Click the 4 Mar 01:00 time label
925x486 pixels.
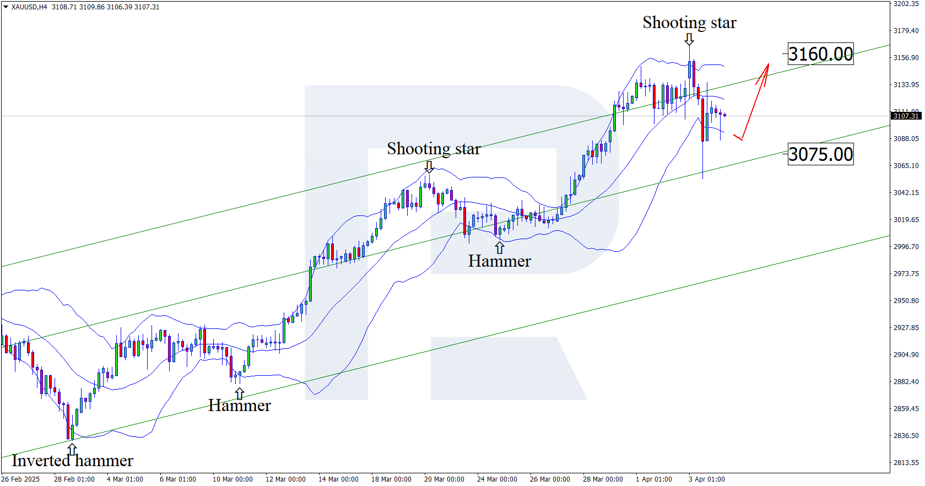tap(125, 479)
